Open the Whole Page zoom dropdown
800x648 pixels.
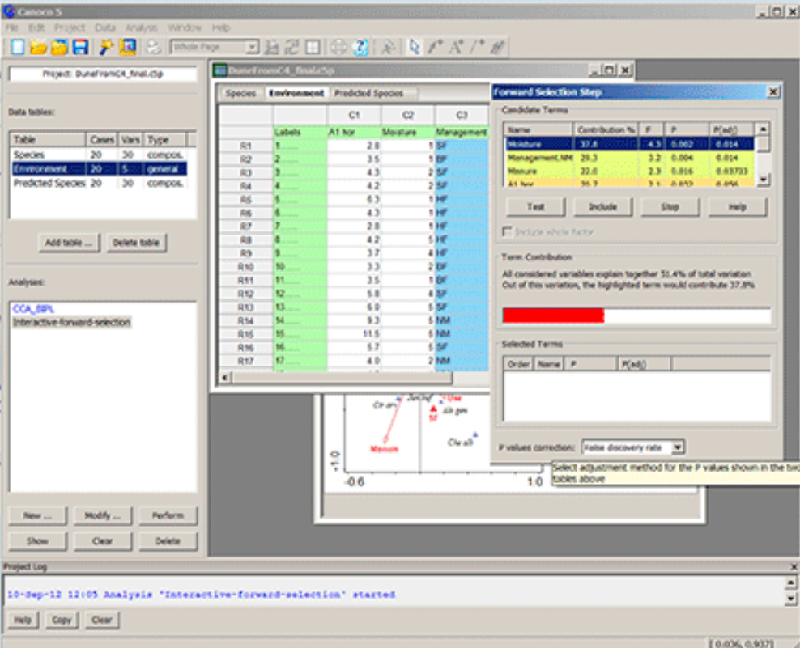252,48
